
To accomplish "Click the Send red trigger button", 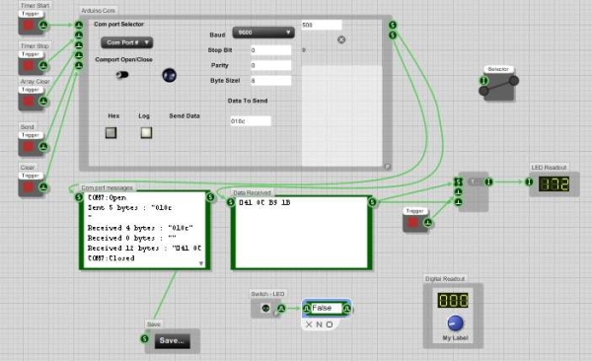I will tap(28, 147).
